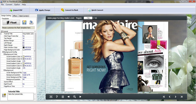Viewport: 196px width, 104px height.
Task: Select the Bottom Margin row
Action: click(x=17, y=40)
